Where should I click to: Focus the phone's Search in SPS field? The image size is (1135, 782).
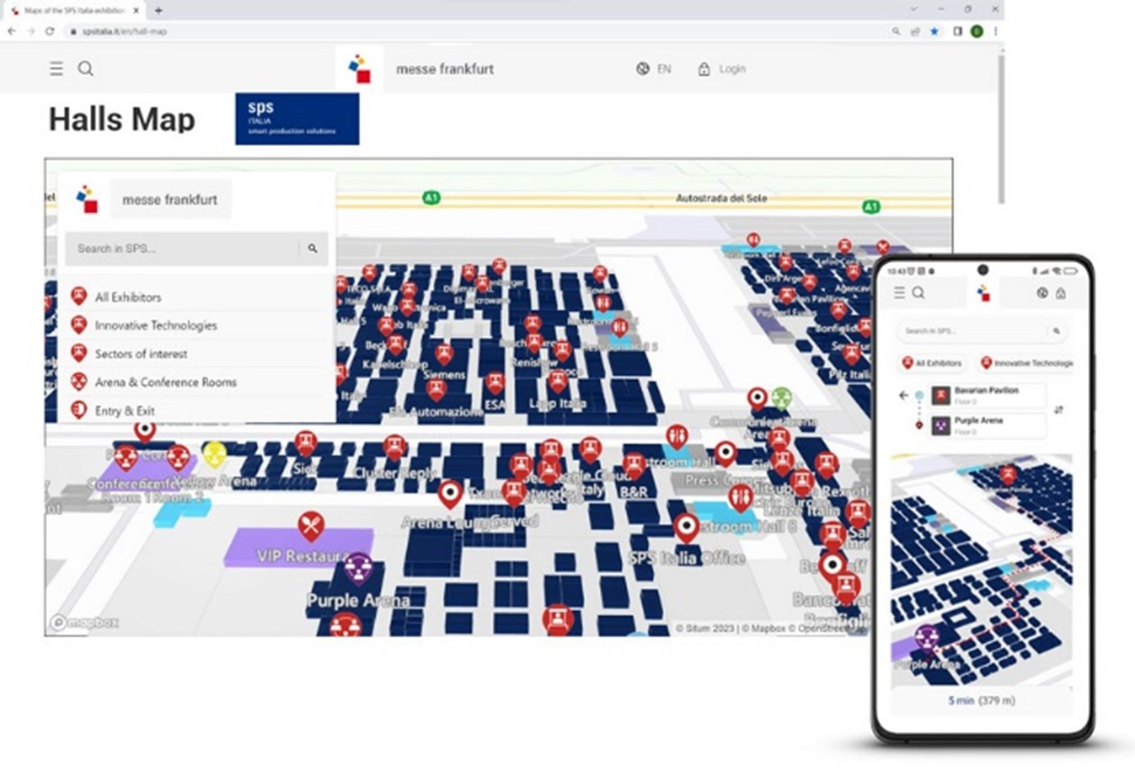point(982,331)
